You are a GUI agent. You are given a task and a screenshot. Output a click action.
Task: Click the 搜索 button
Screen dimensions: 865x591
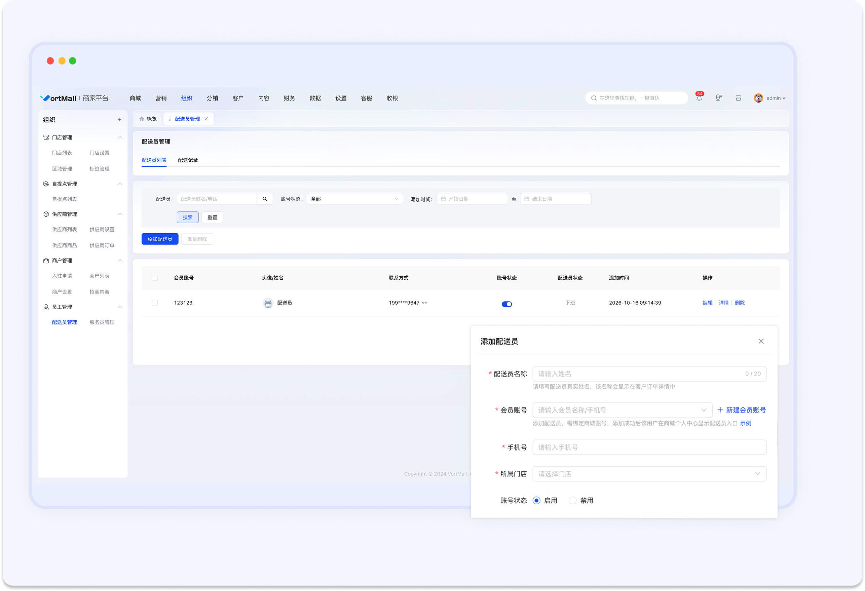(x=188, y=218)
